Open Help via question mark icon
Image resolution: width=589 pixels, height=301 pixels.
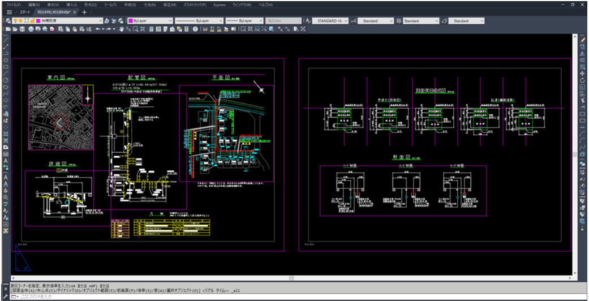195,29
